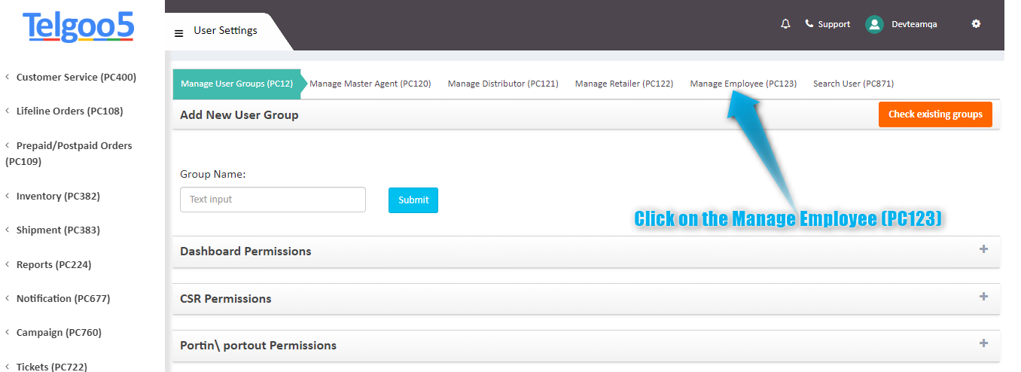Focus the Group Name text input

pyautogui.click(x=273, y=200)
